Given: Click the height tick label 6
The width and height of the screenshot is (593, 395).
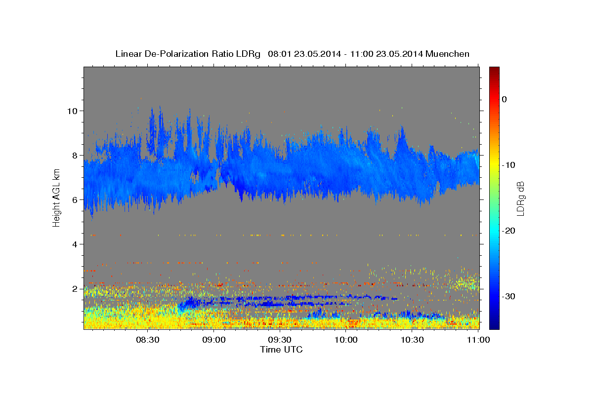Looking at the screenshot, I should pyautogui.click(x=75, y=199).
